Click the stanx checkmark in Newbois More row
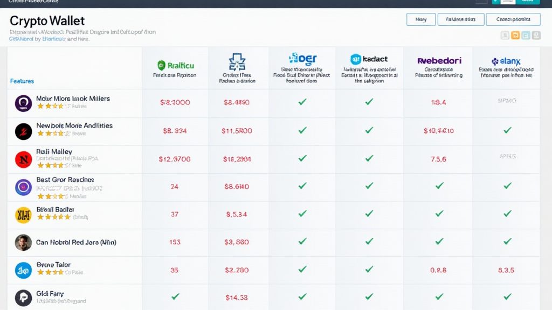Viewport: 552px width, 310px height. tap(507, 130)
